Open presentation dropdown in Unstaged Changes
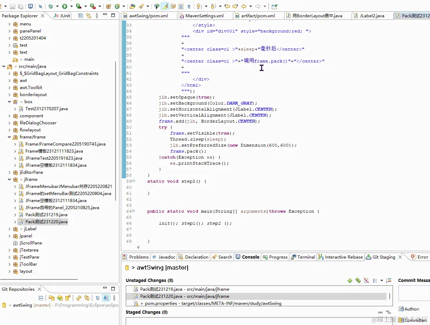The image size is (430, 325). point(382,280)
